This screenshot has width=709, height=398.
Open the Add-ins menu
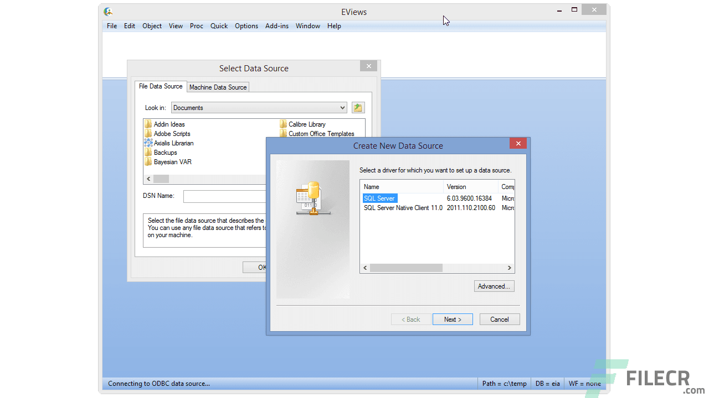(x=277, y=26)
